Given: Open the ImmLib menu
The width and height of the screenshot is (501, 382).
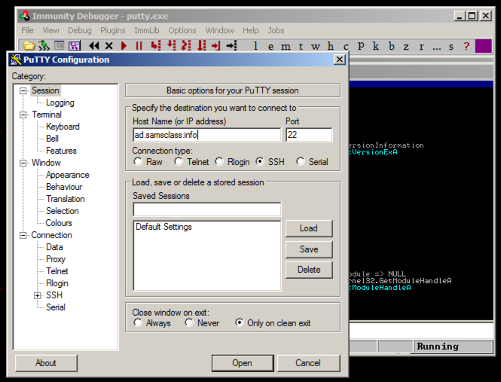Looking at the screenshot, I should [146, 30].
